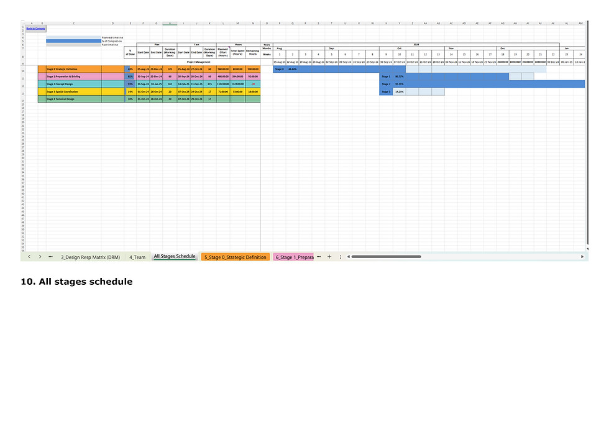Click the Planned Effort (Hours) header cell

[223, 52]
